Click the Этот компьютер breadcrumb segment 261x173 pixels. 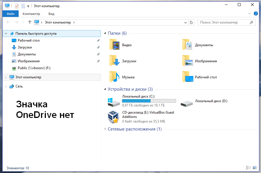[58, 22]
